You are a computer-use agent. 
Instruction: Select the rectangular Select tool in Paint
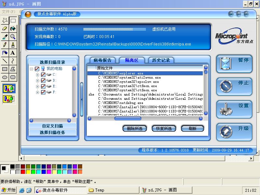(x=13, y=20)
